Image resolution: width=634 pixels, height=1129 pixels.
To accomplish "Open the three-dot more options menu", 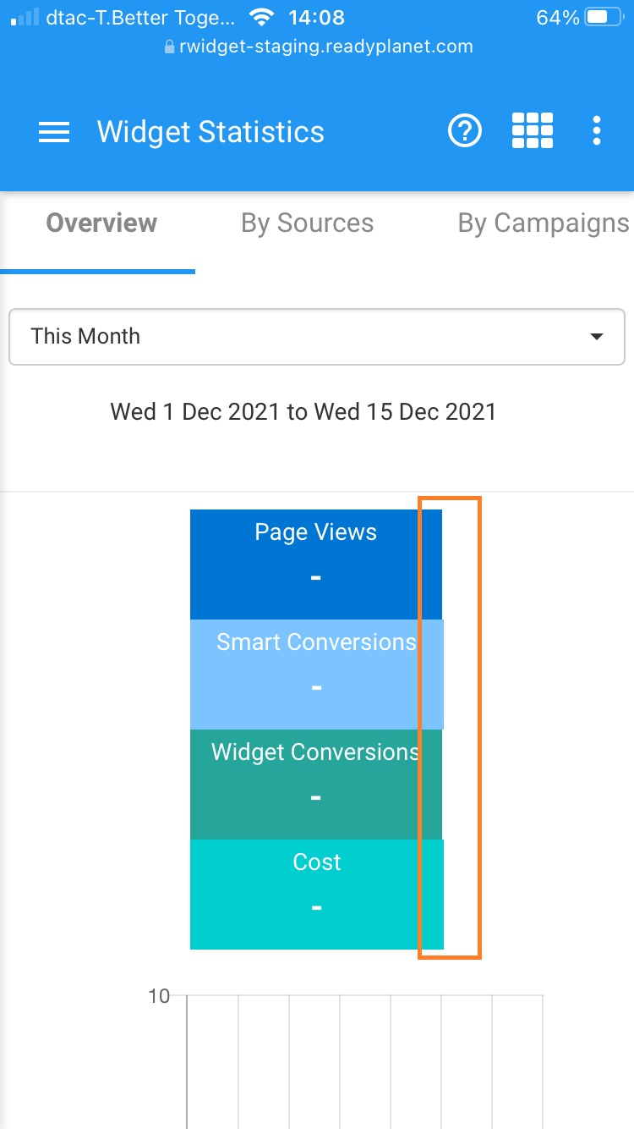I will tap(597, 131).
